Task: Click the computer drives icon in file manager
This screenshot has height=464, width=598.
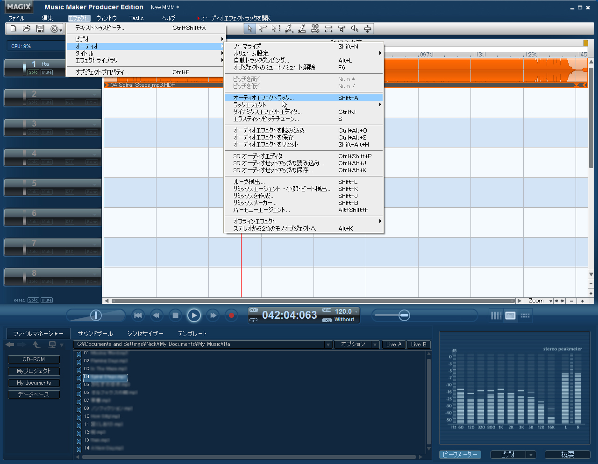Action: tap(52, 345)
